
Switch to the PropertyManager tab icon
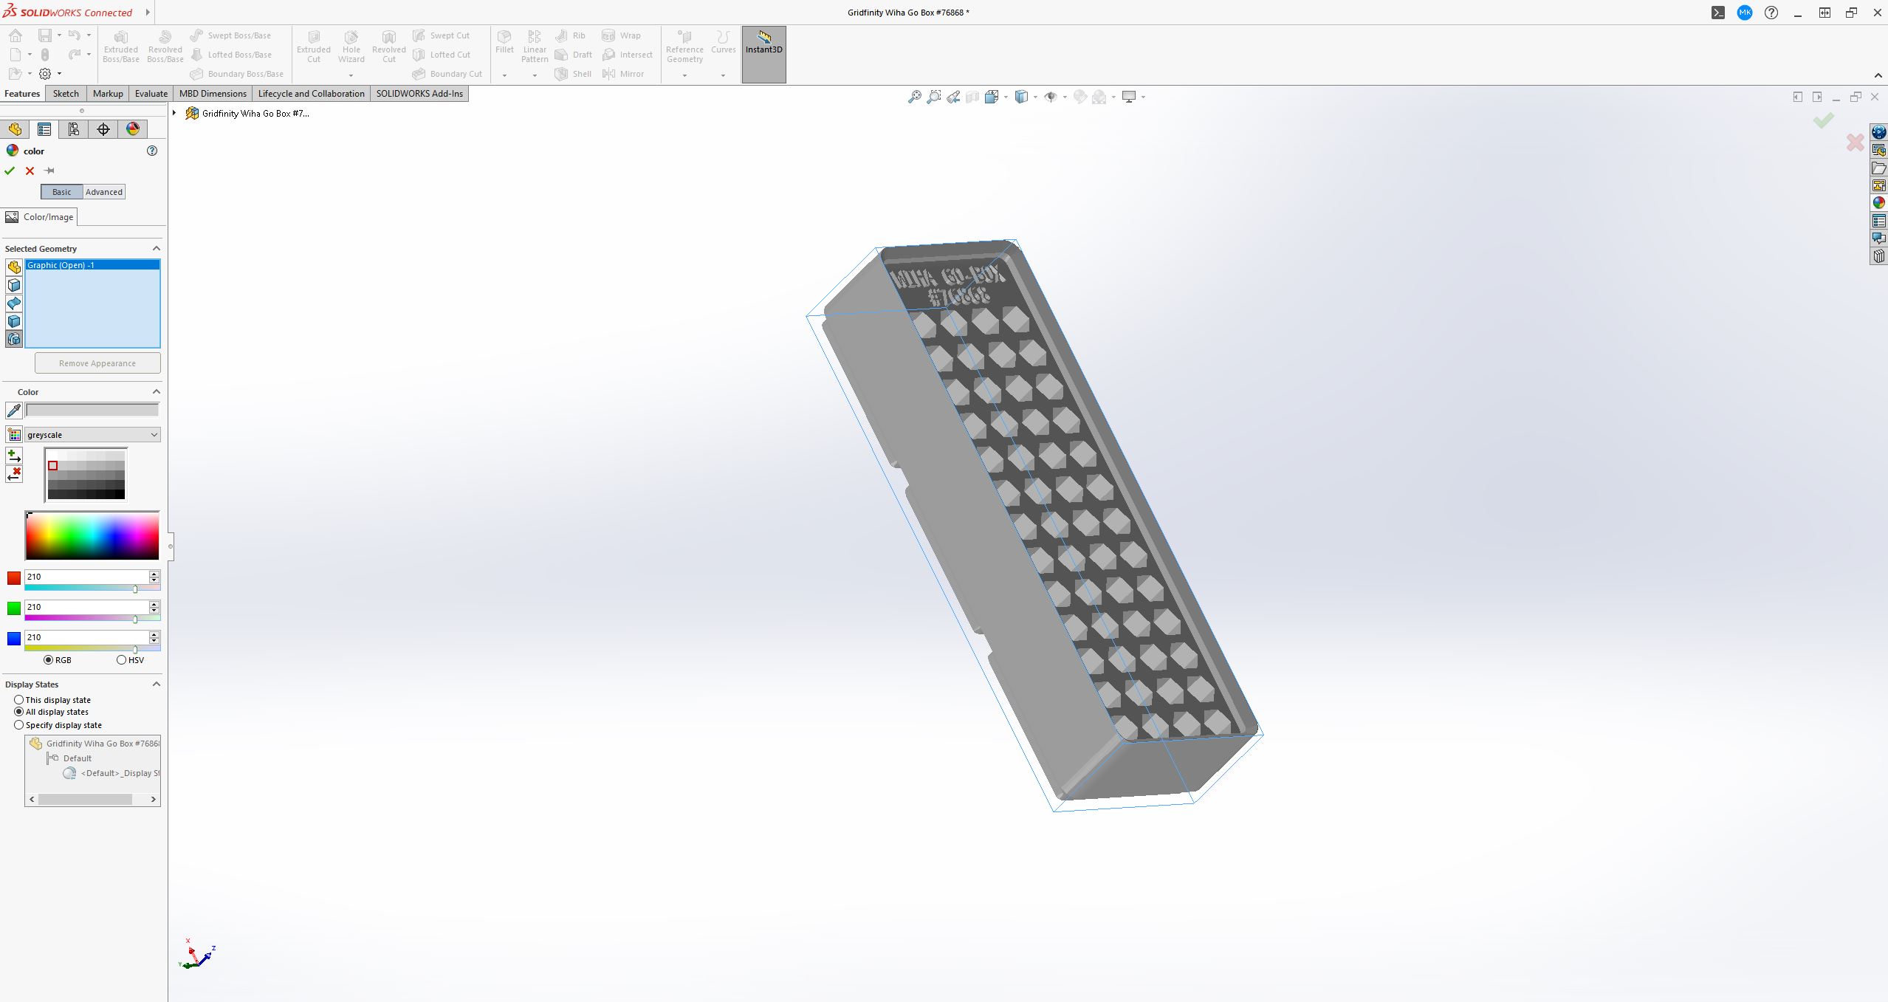point(44,129)
